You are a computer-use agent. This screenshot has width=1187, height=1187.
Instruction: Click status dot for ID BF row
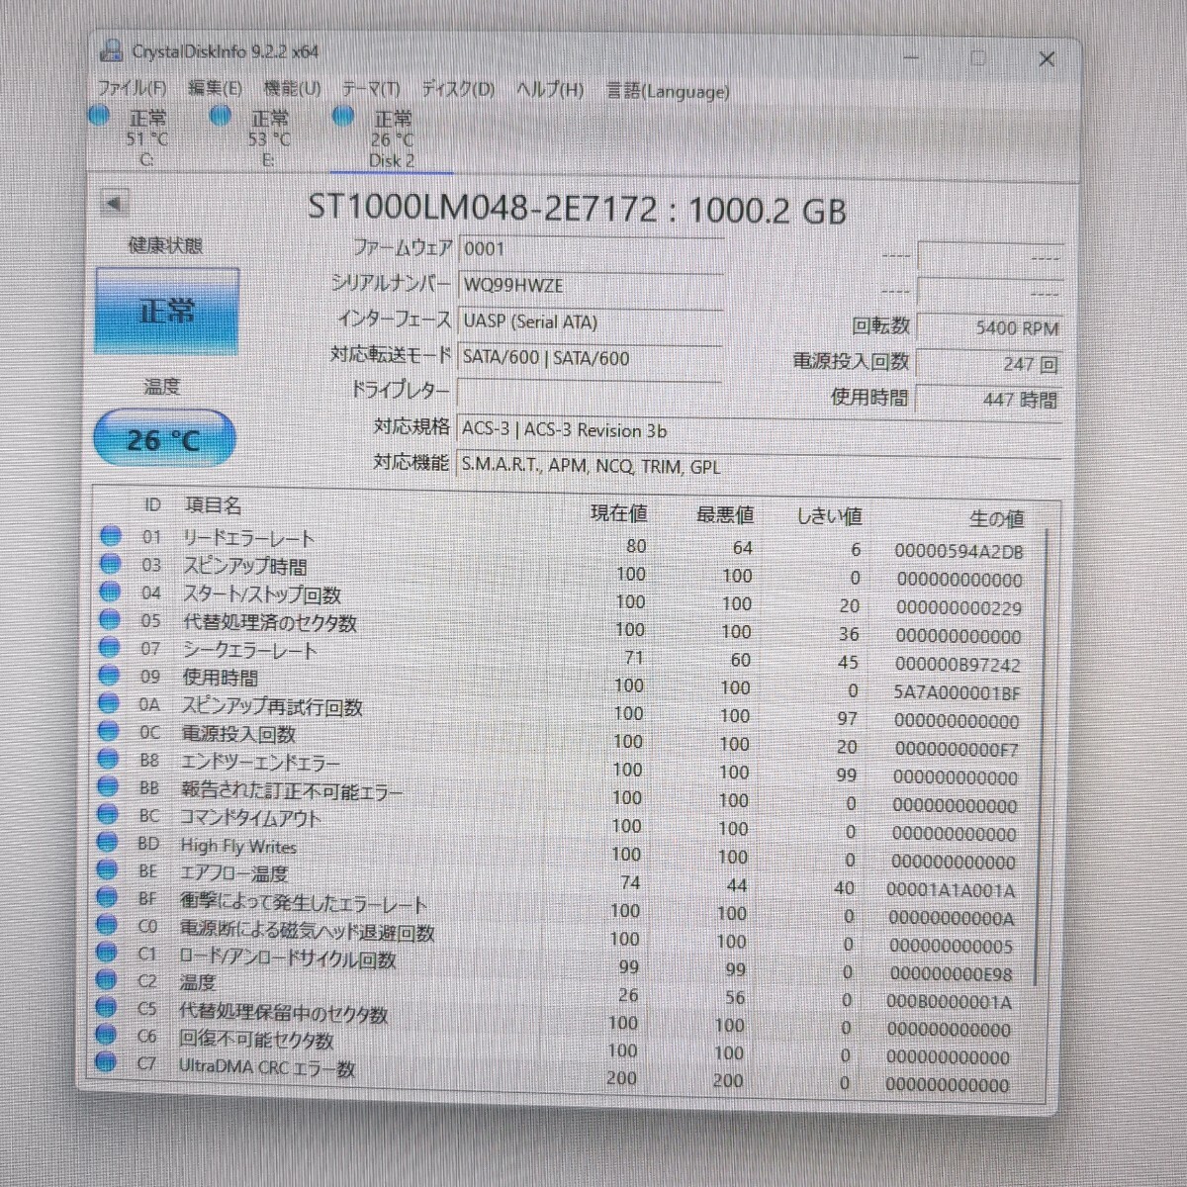point(107,898)
